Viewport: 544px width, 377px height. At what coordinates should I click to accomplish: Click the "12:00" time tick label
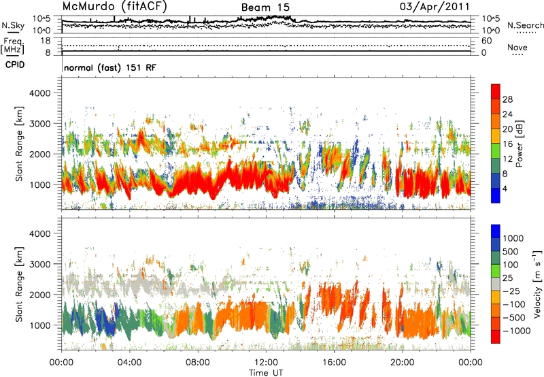[266, 363]
